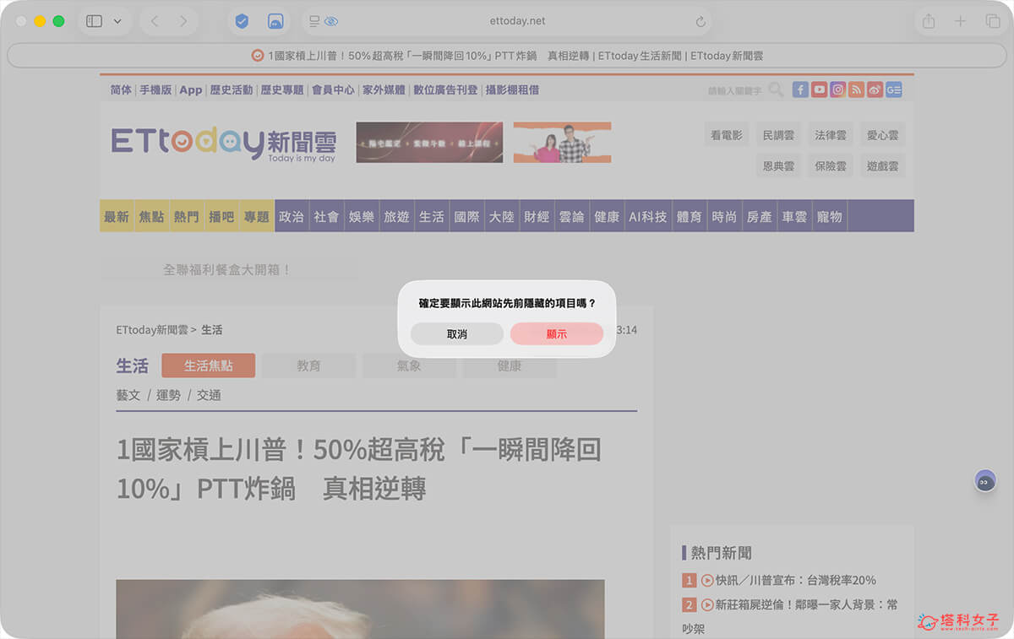1014x639 pixels.
Task: Open a new tab with plus icon
Action: click(x=960, y=21)
